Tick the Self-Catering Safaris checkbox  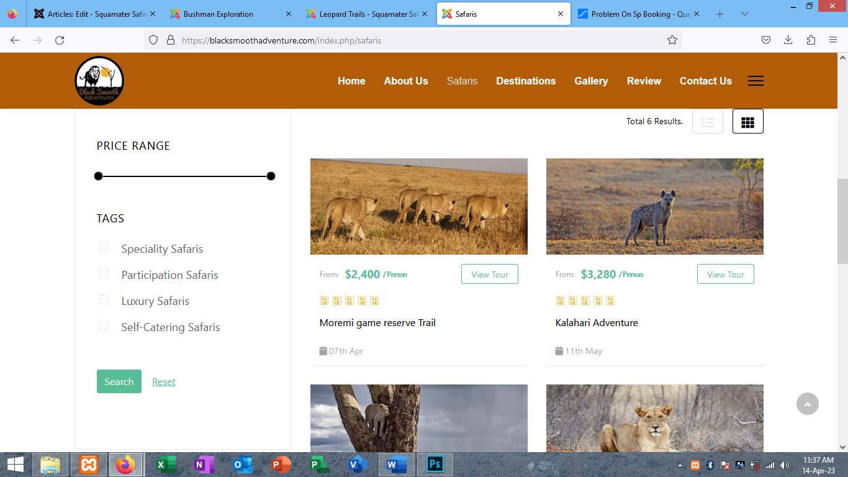point(104,326)
